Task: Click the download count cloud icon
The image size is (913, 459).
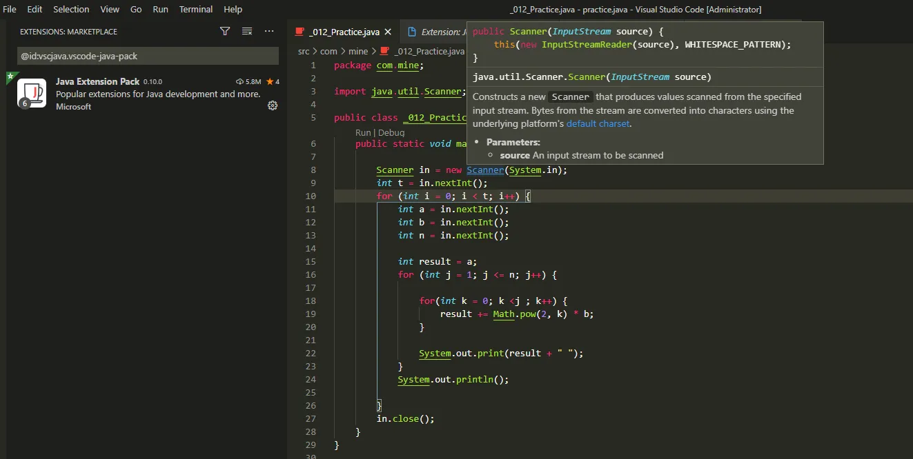Action: (239, 82)
